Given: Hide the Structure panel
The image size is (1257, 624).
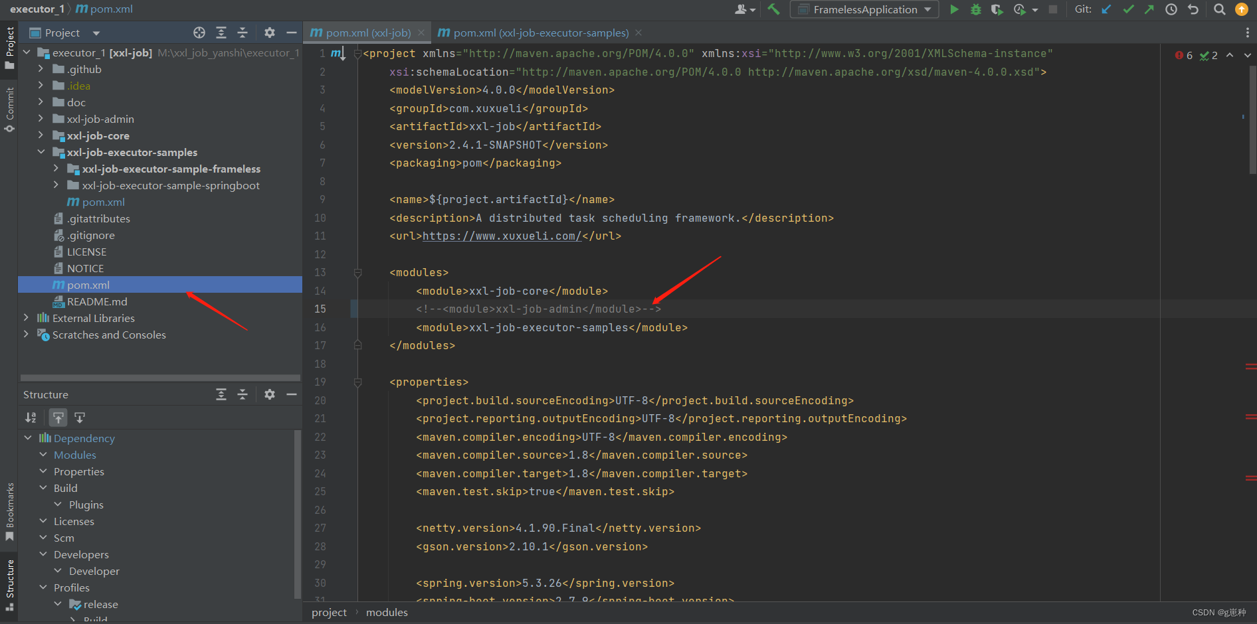Looking at the screenshot, I should point(291,394).
